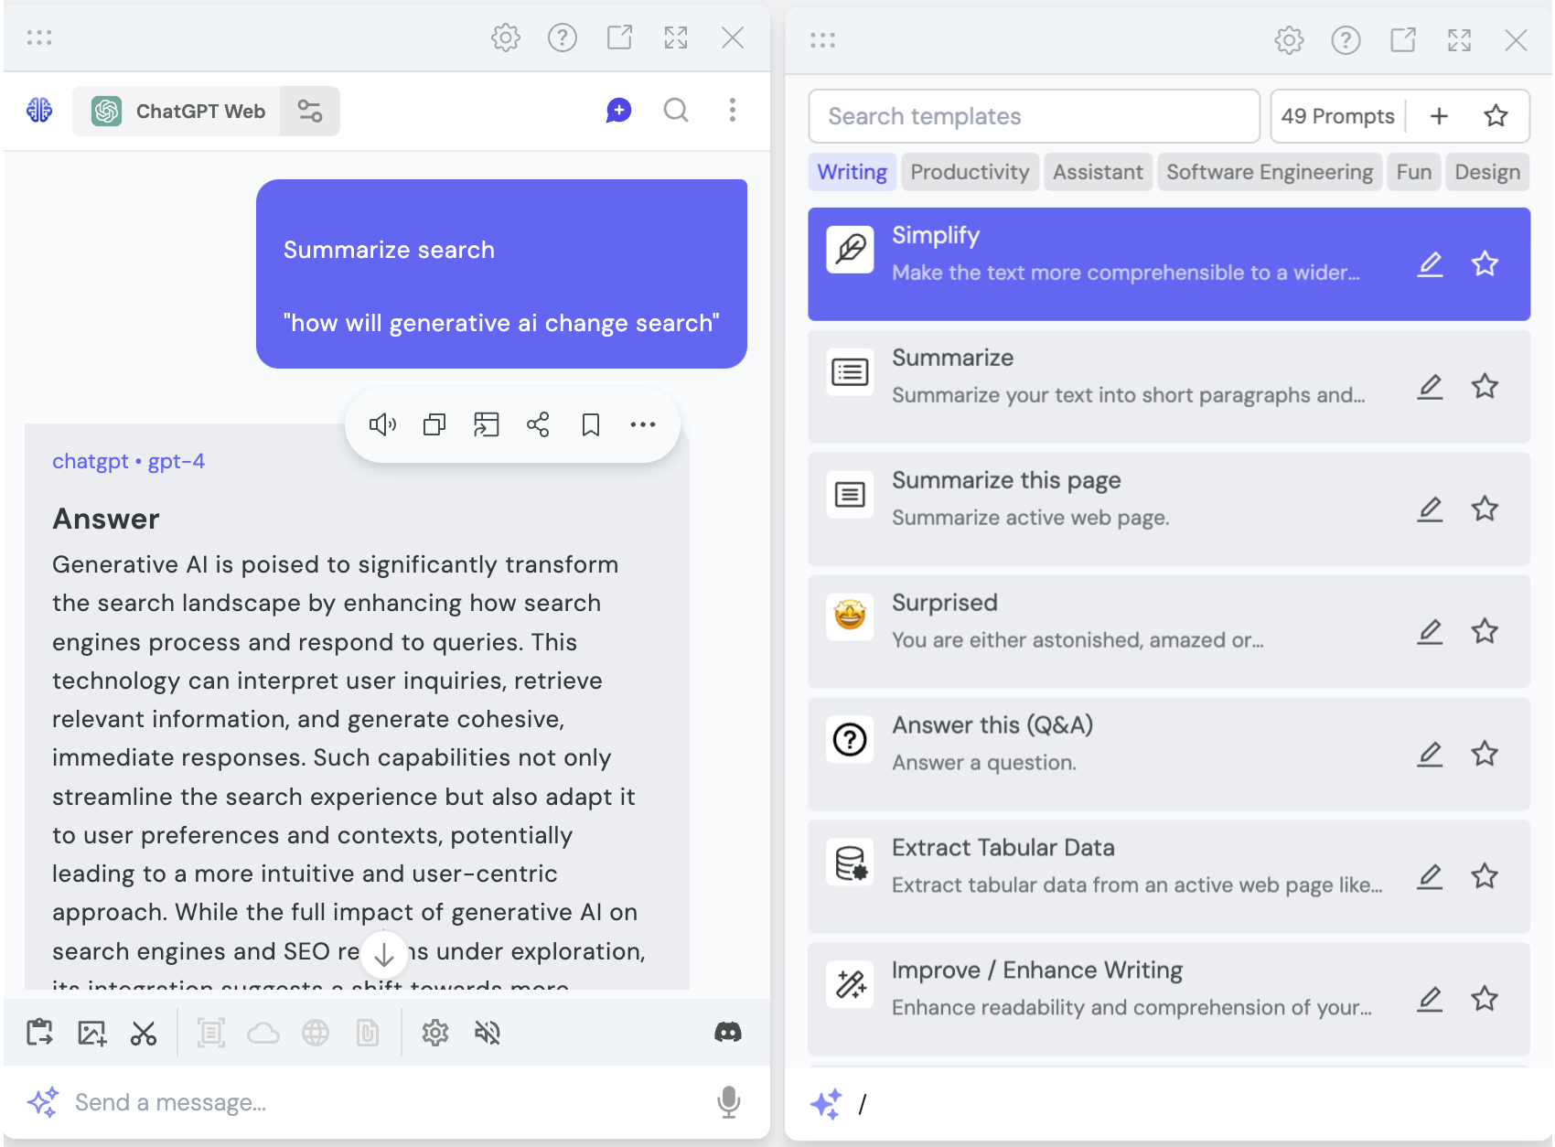Add a new prompt with the plus button
This screenshot has width=1555, height=1147.
click(x=1439, y=116)
